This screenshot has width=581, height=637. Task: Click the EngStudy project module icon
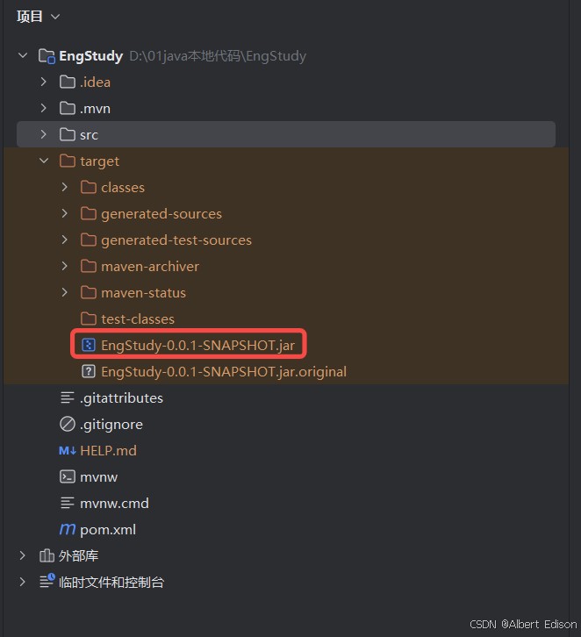point(47,56)
